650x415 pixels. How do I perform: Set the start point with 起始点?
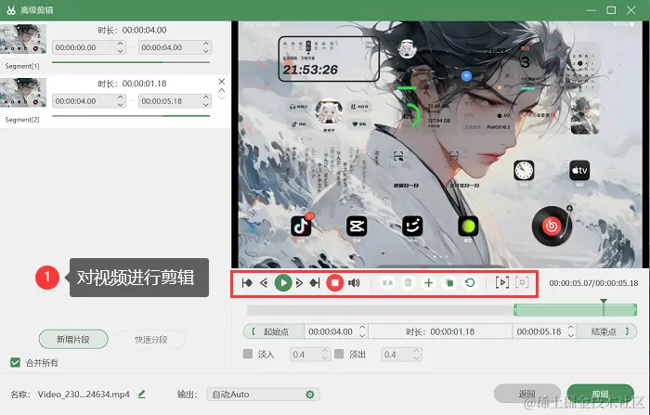(274, 331)
